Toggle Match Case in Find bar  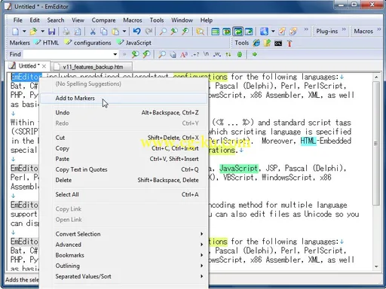click(x=184, y=54)
